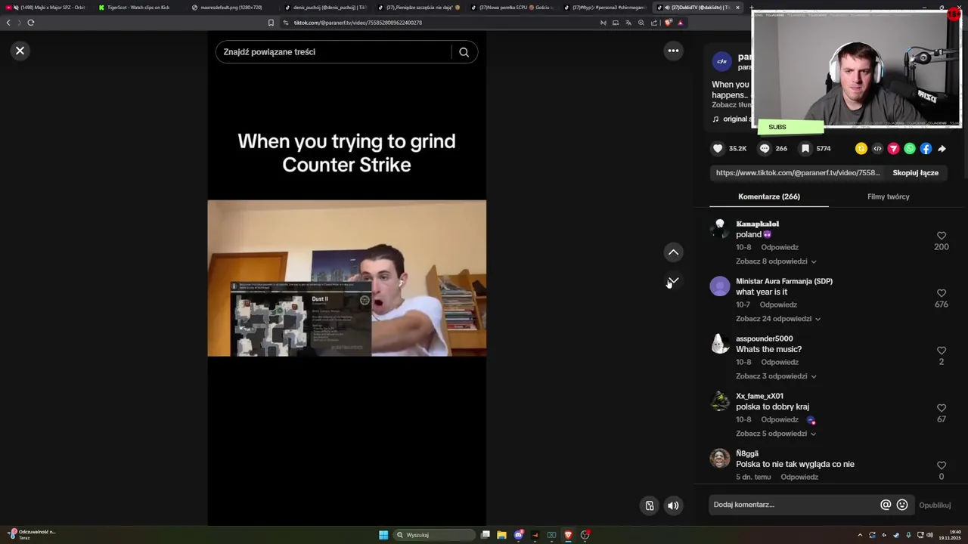The height and width of the screenshot is (544, 968).
Task: Expand 'Zobacz 5 odpowiedzi' replies
Action: 776,434
